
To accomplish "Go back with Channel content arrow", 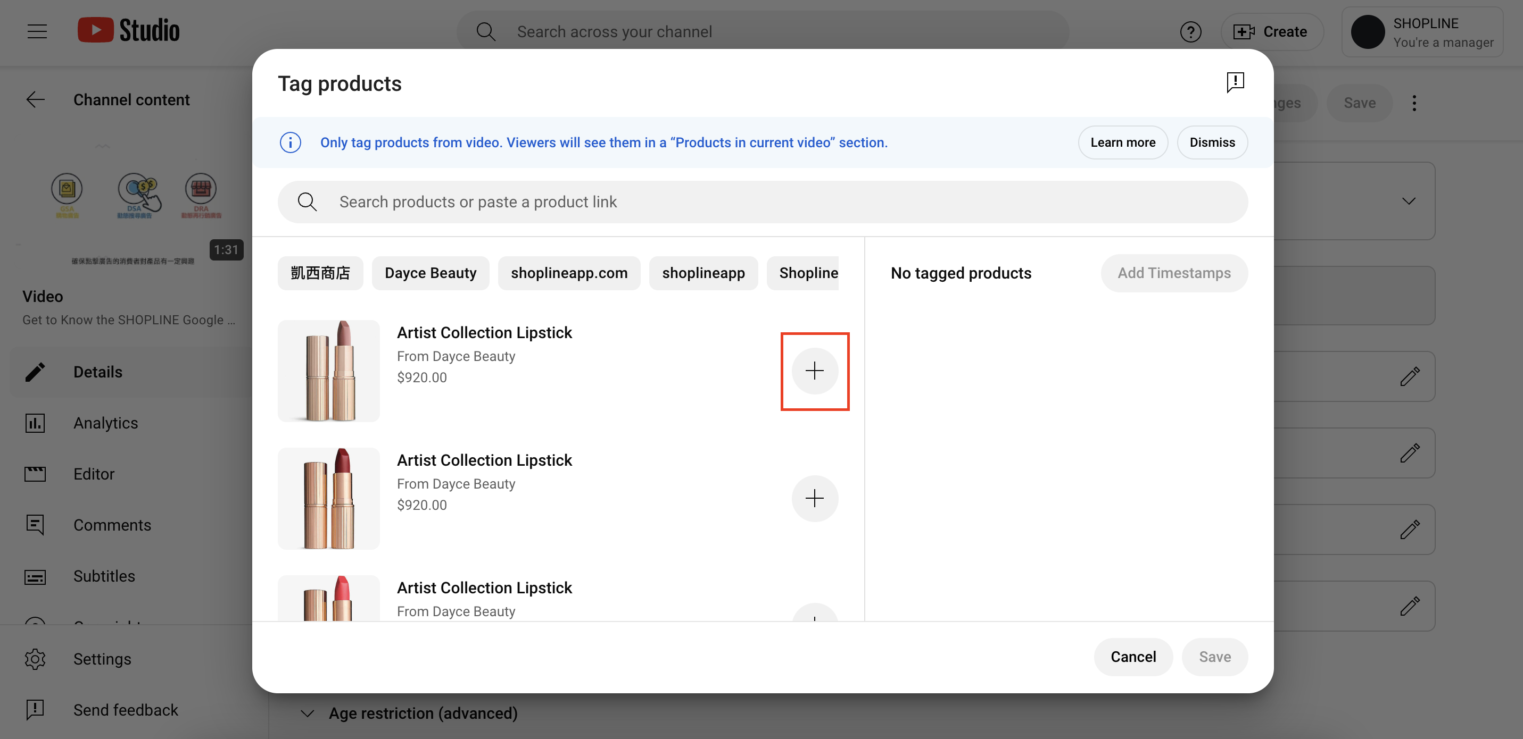I will click(x=36, y=99).
